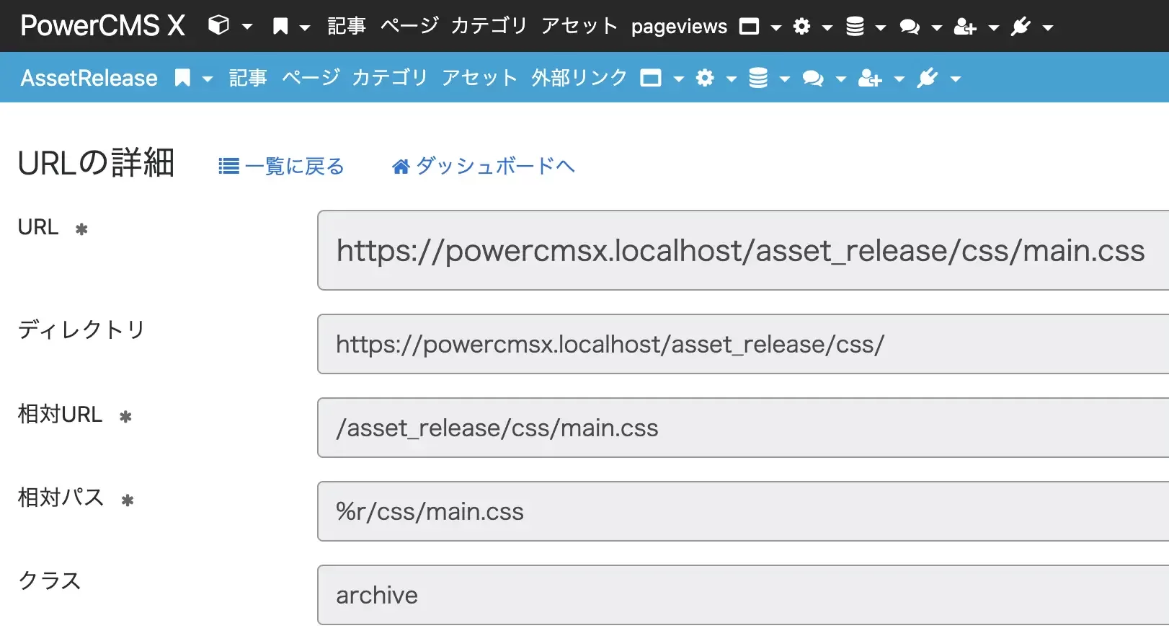The height and width of the screenshot is (636, 1169).
Task: Return to list via 一覧に戻る
Action: tap(281, 167)
